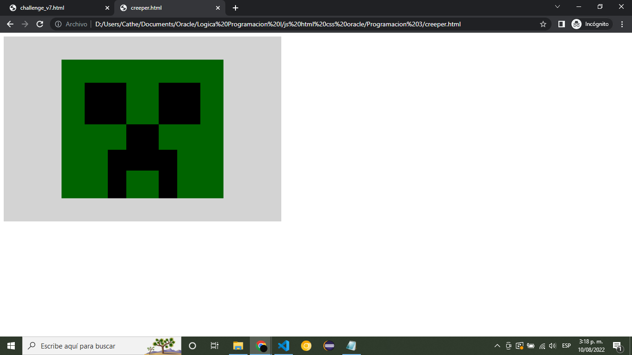Minimize the Chrome window

[579, 6]
